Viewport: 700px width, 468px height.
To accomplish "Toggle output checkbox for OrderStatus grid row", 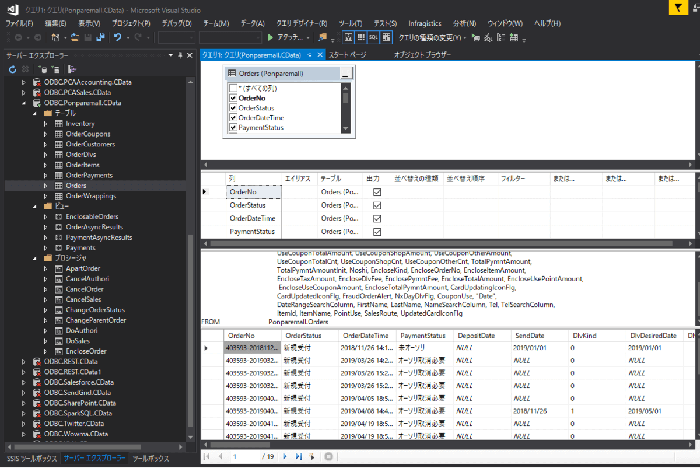I will coord(377,205).
